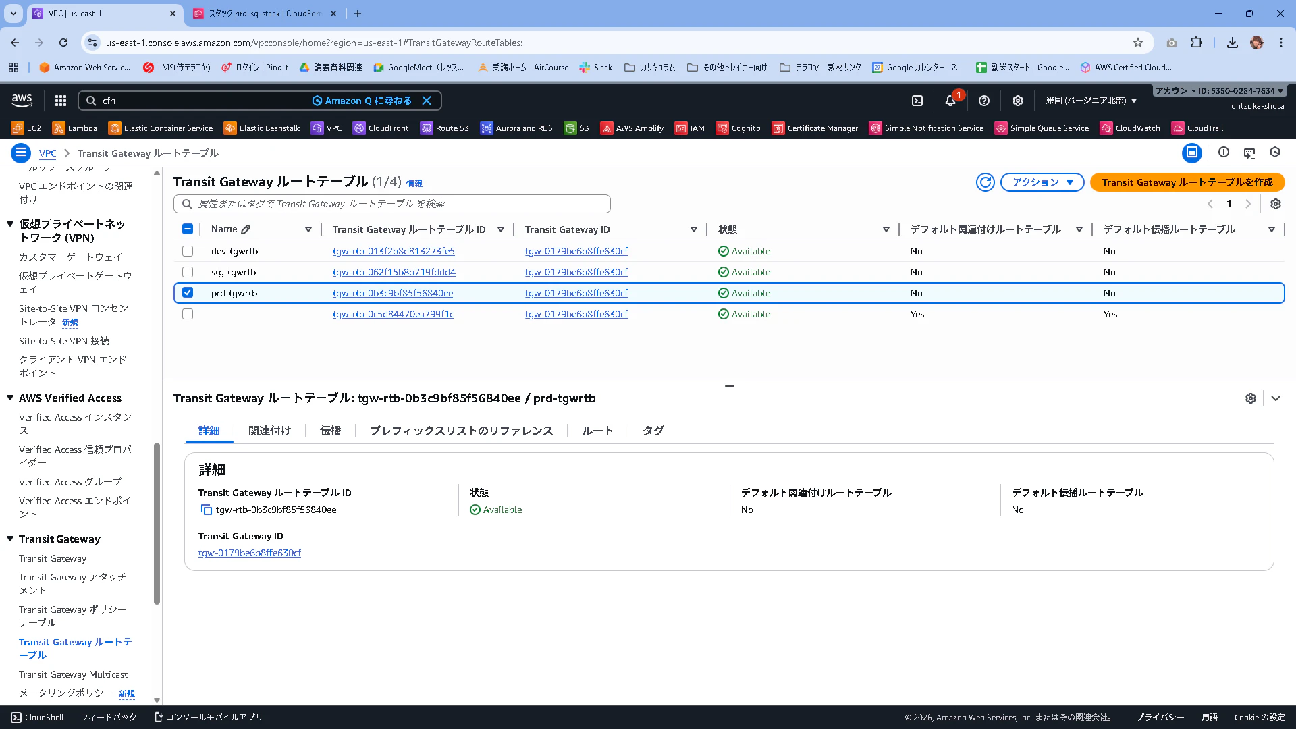
Task: Open route table link tgw-rtb-013f2b8d813273fe5
Action: [x=394, y=251]
